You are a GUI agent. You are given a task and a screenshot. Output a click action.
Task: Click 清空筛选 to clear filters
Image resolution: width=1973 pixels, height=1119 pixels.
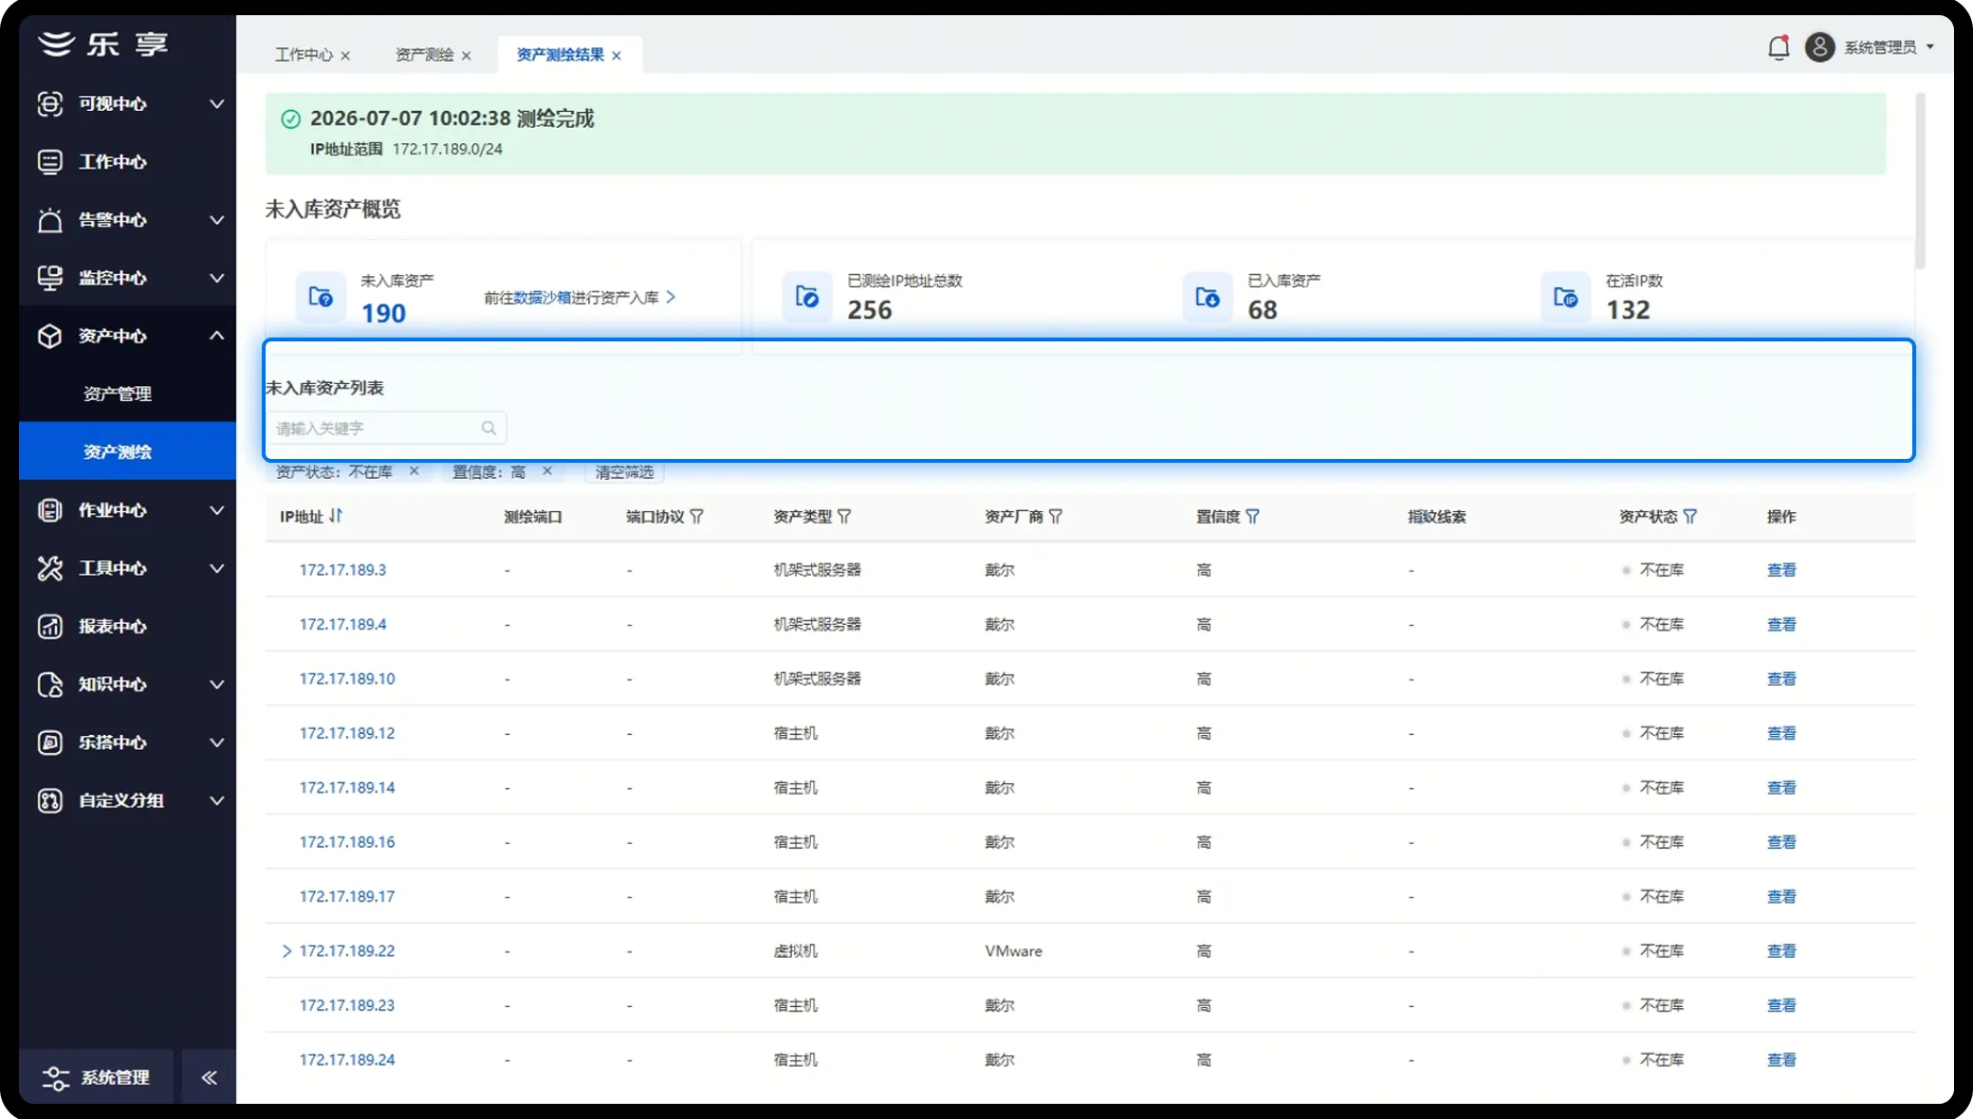click(x=624, y=472)
